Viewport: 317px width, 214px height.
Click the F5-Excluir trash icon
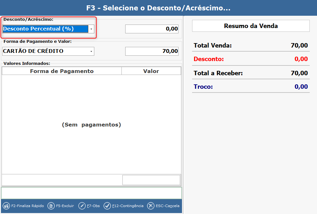pos(51,206)
